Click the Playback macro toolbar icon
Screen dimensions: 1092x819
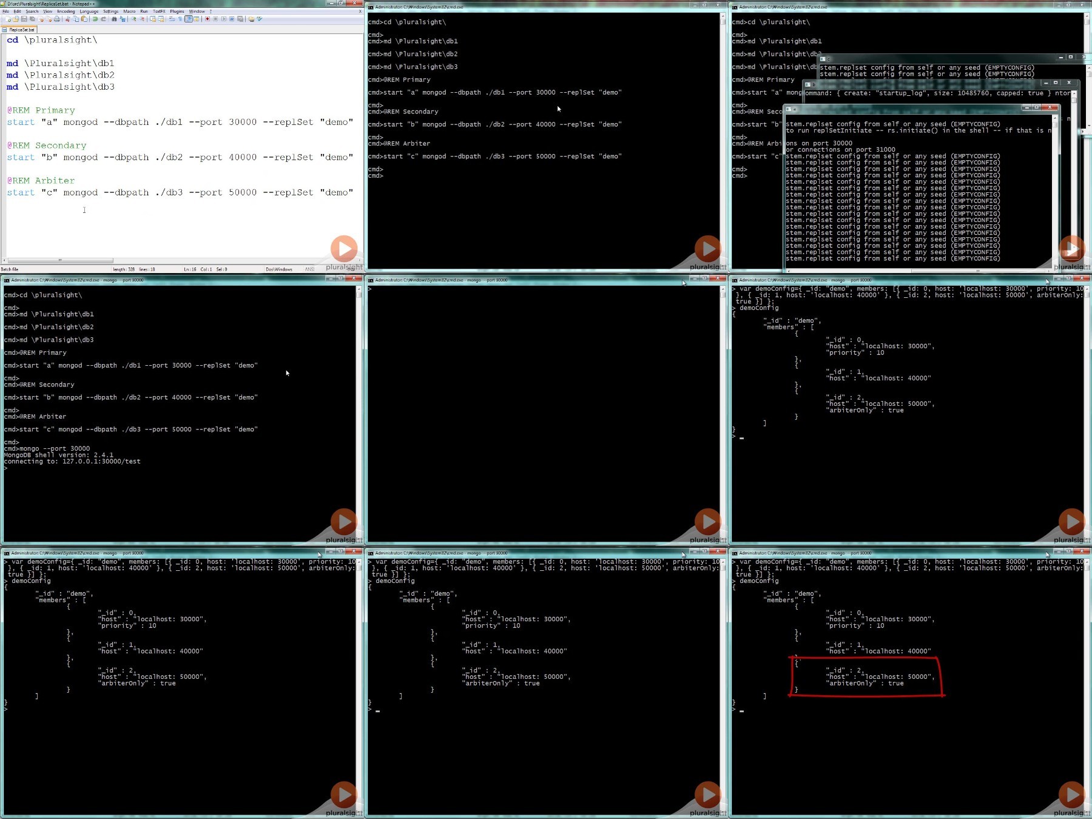[x=224, y=19]
